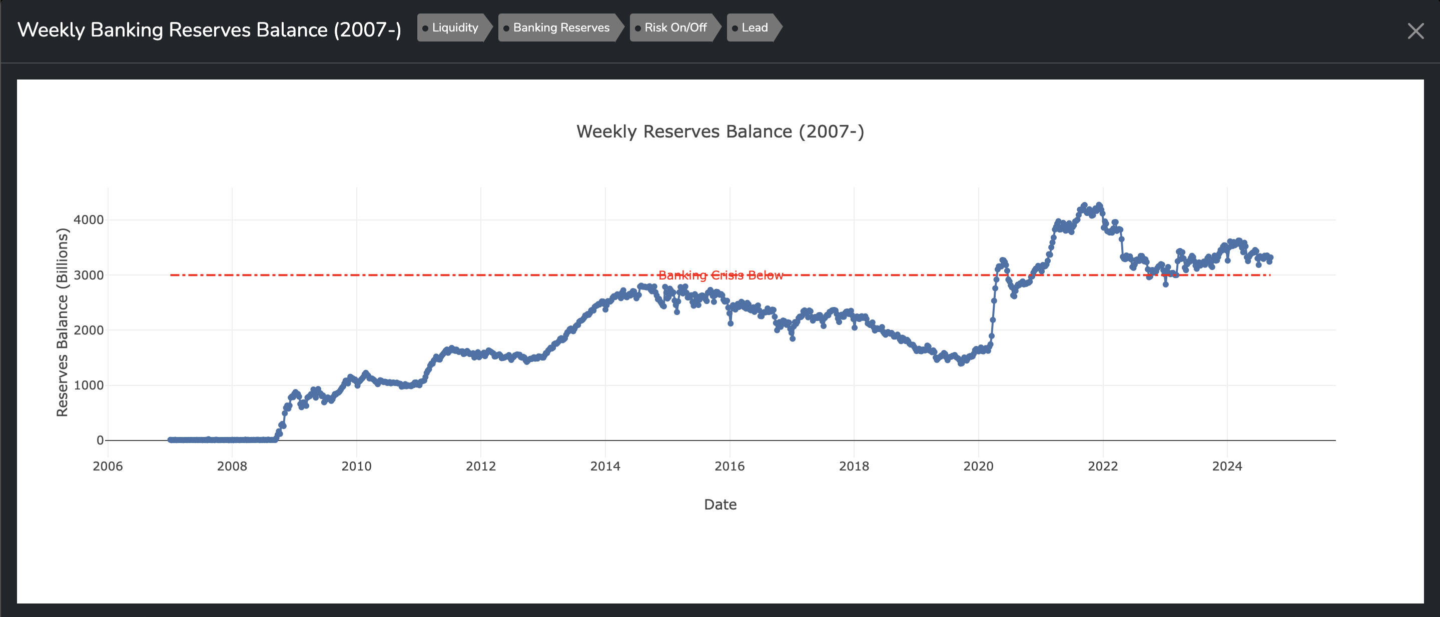Click the peak data point near late 2021

(1099, 205)
